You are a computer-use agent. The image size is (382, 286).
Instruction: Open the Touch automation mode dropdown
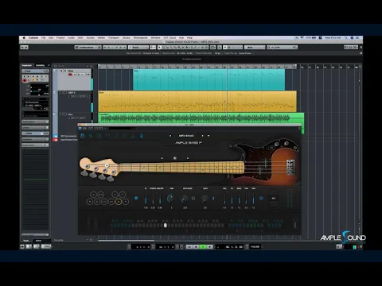click(x=138, y=48)
